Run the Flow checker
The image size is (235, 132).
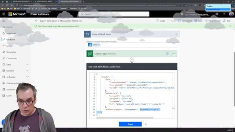[213, 21]
